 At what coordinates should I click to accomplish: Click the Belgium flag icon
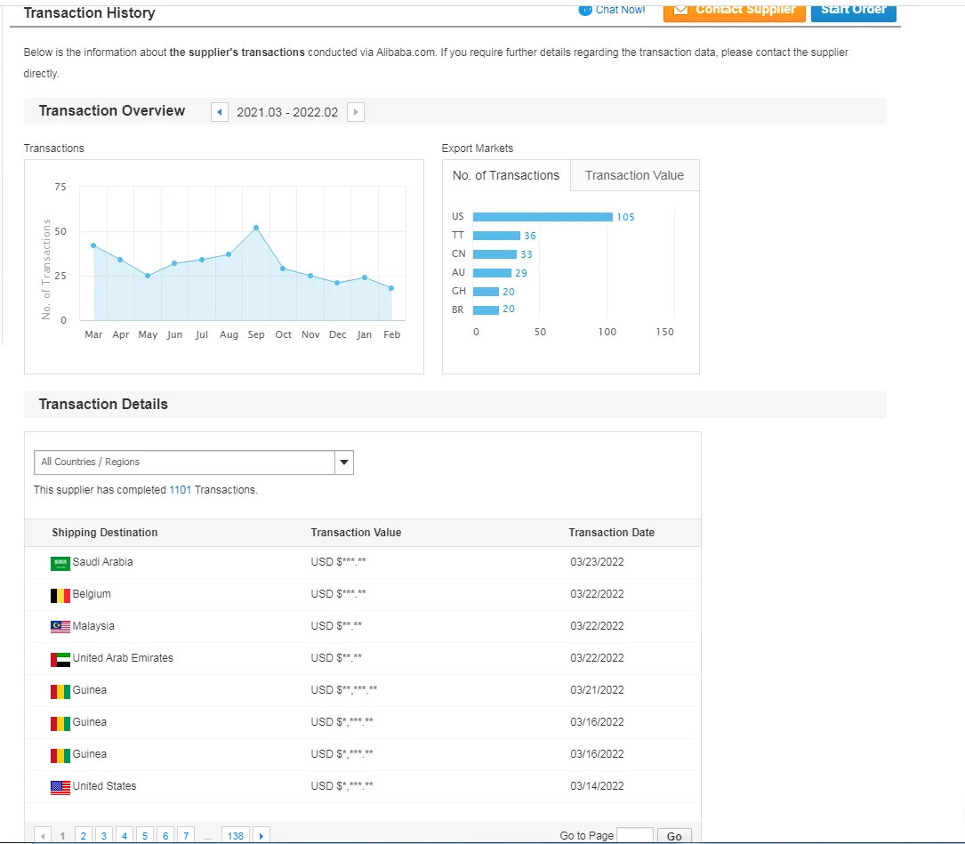pyautogui.click(x=60, y=595)
